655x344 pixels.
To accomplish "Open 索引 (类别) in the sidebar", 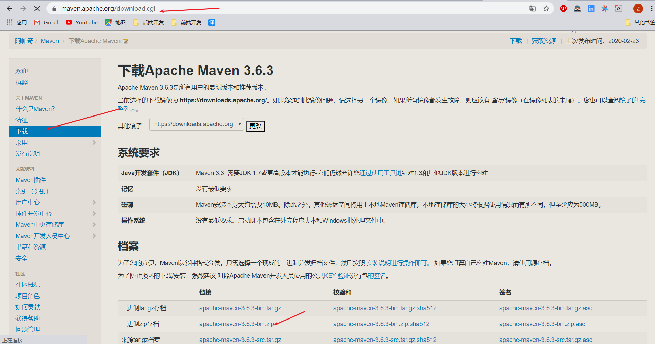I will coord(32,191).
